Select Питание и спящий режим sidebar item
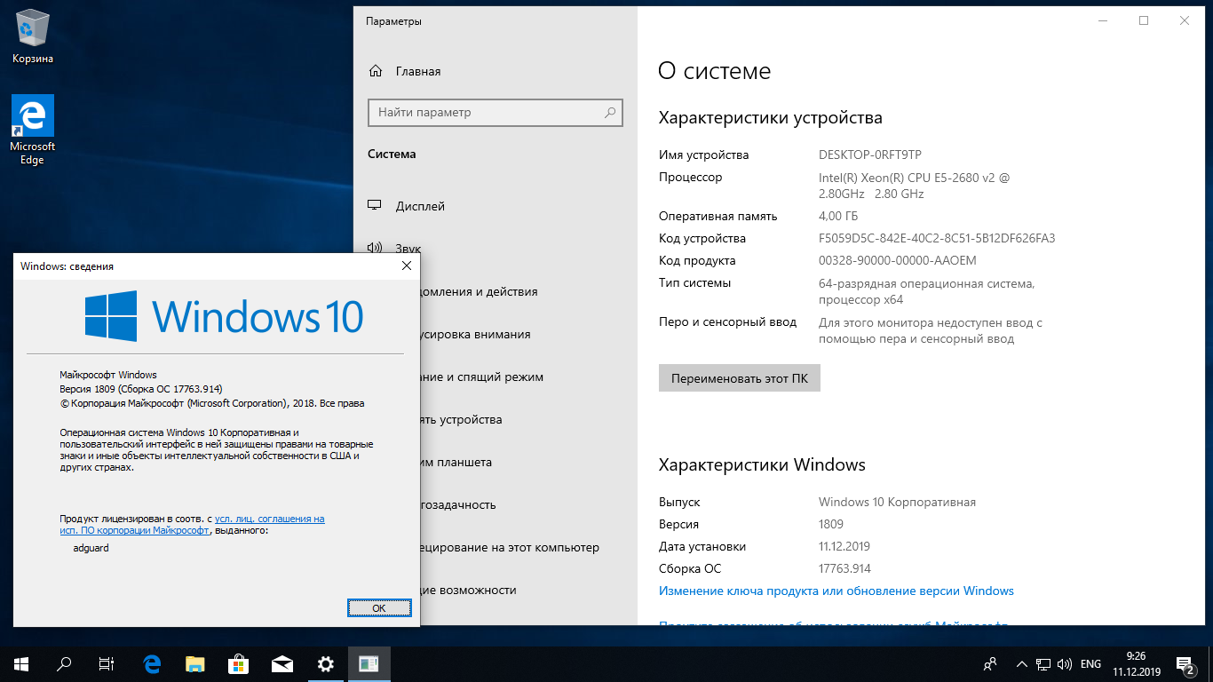Image resolution: width=1213 pixels, height=682 pixels. [528, 377]
